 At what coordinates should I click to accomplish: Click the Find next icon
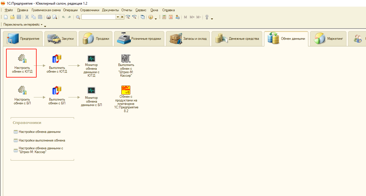[x=128, y=17]
